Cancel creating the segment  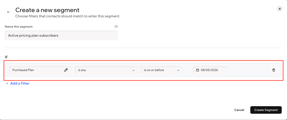coord(239,110)
